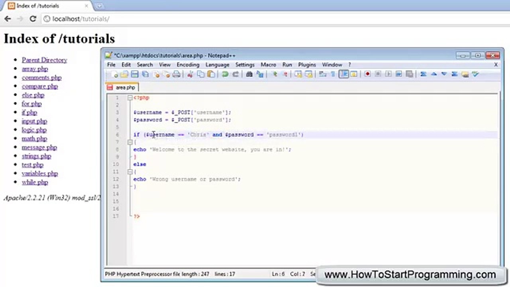Image resolution: width=510 pixels, height=287 pixels.
Task: Open the Encoding menu
Action: (x=188, y=65)
